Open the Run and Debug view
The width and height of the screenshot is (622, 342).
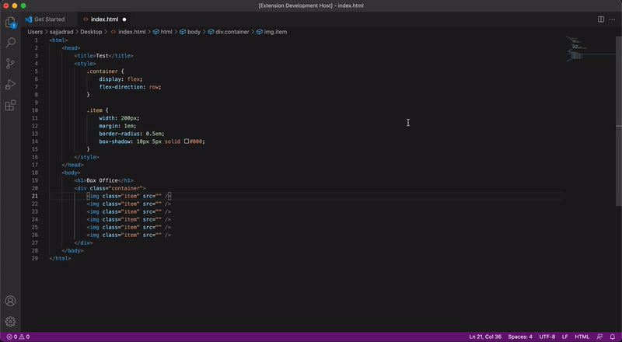tap(11, 85)
